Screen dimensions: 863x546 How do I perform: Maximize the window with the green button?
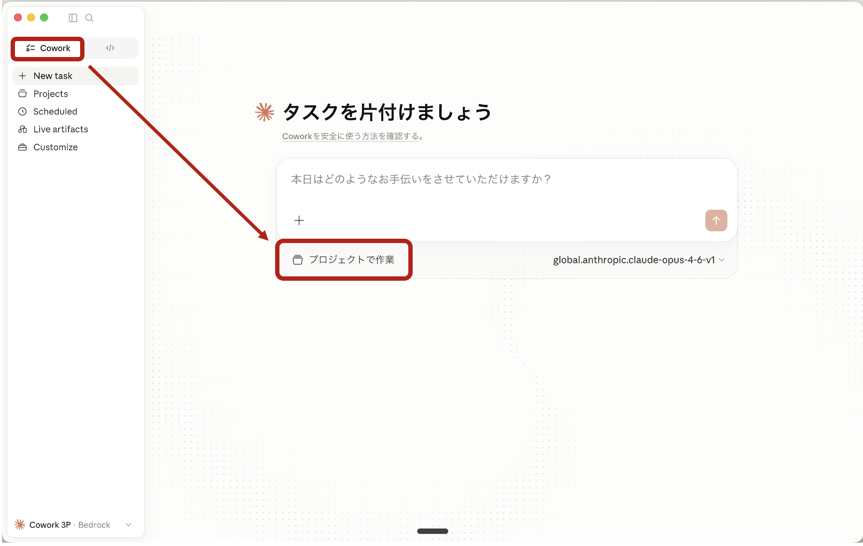pos(44,17)
